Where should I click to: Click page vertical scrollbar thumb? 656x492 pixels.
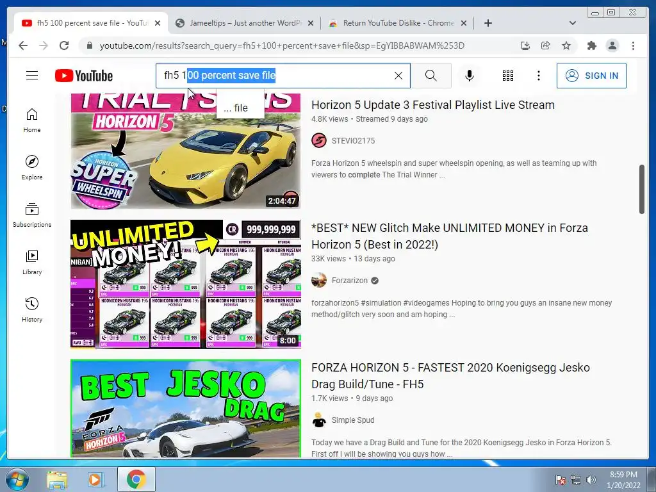click(642, 189)
